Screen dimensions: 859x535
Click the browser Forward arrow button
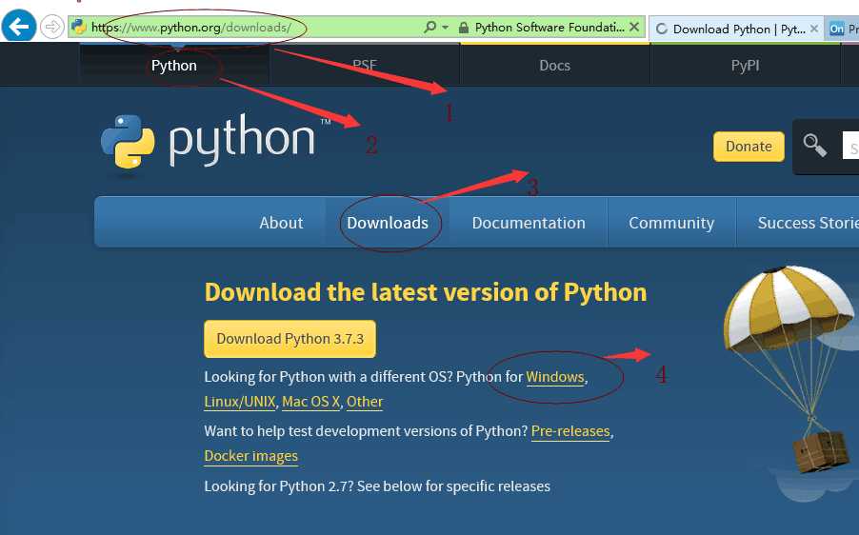52,27
